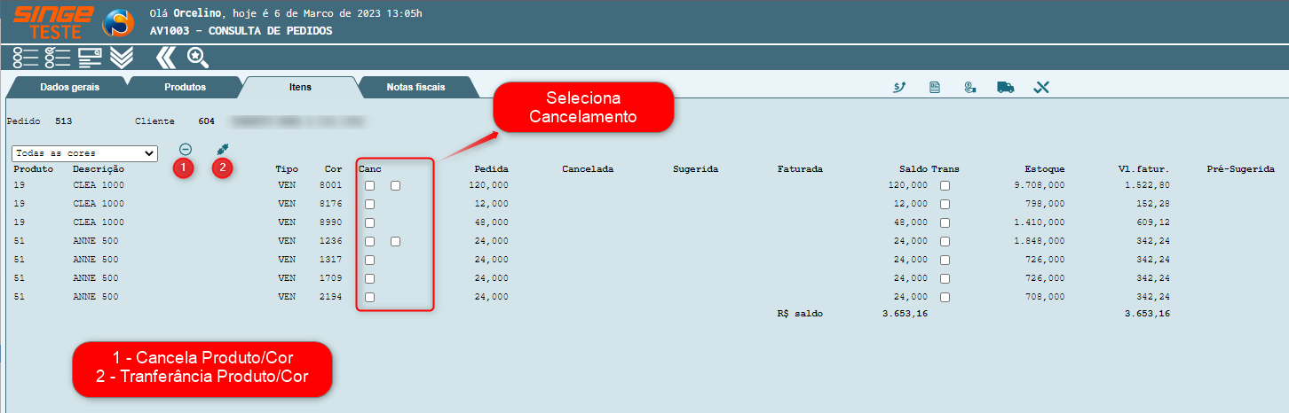
Task: Click the dollar growth arrow icon
Action: (898, 87)
